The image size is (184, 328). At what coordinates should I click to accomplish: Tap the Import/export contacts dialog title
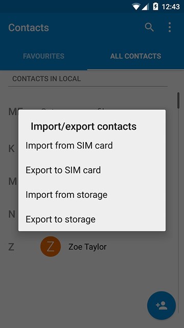(83, 127)
